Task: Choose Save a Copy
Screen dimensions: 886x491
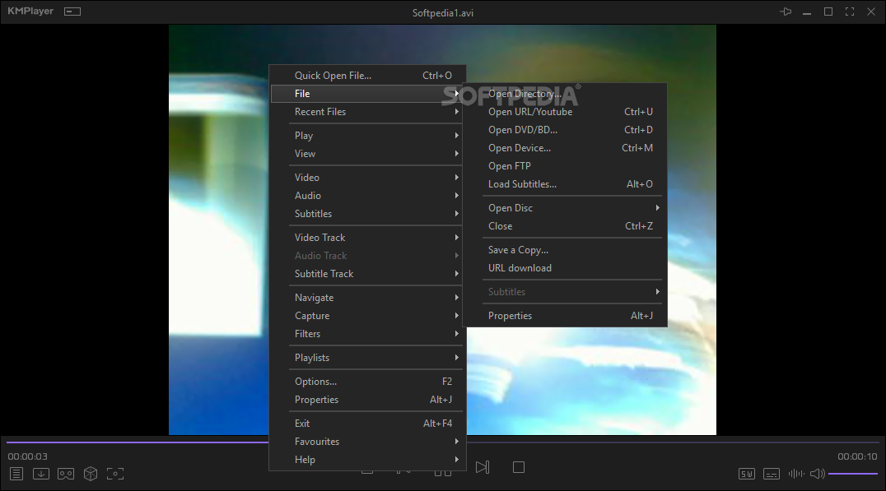Action: pos(565,250)
